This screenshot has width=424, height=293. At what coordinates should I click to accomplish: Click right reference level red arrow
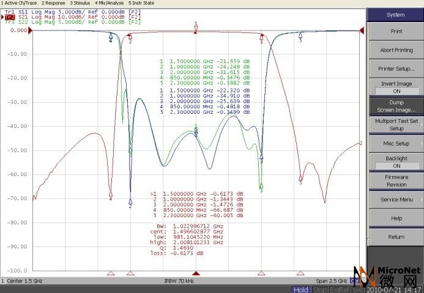[362, 31]
